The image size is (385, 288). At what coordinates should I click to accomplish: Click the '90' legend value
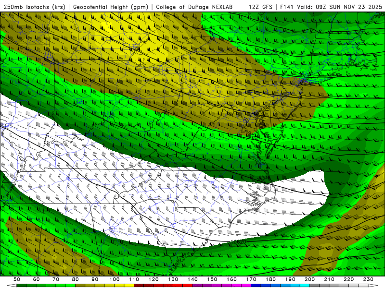click(x=95, y=279)
